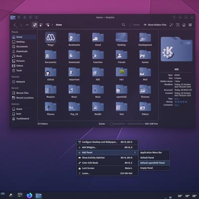Screen dimensions: 199x199
Task: Open Music in the Places sidebar
Action: [24, 56]
